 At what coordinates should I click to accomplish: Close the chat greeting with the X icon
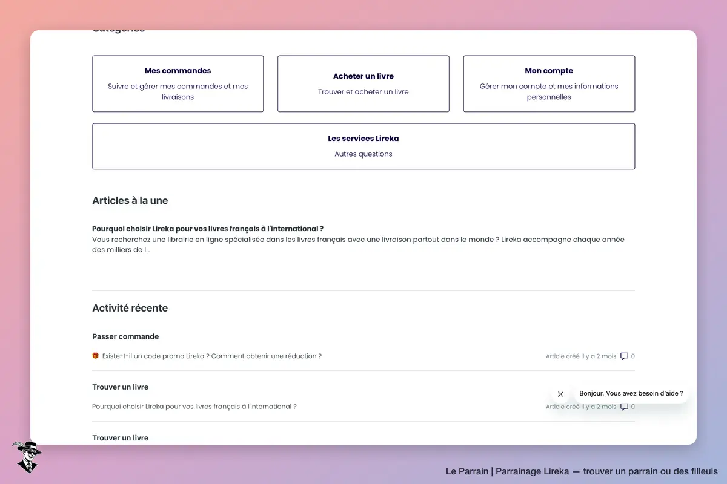(x=560, y=394)
